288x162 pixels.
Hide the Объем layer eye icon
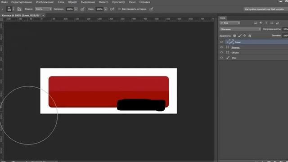[x=221, y=52]
